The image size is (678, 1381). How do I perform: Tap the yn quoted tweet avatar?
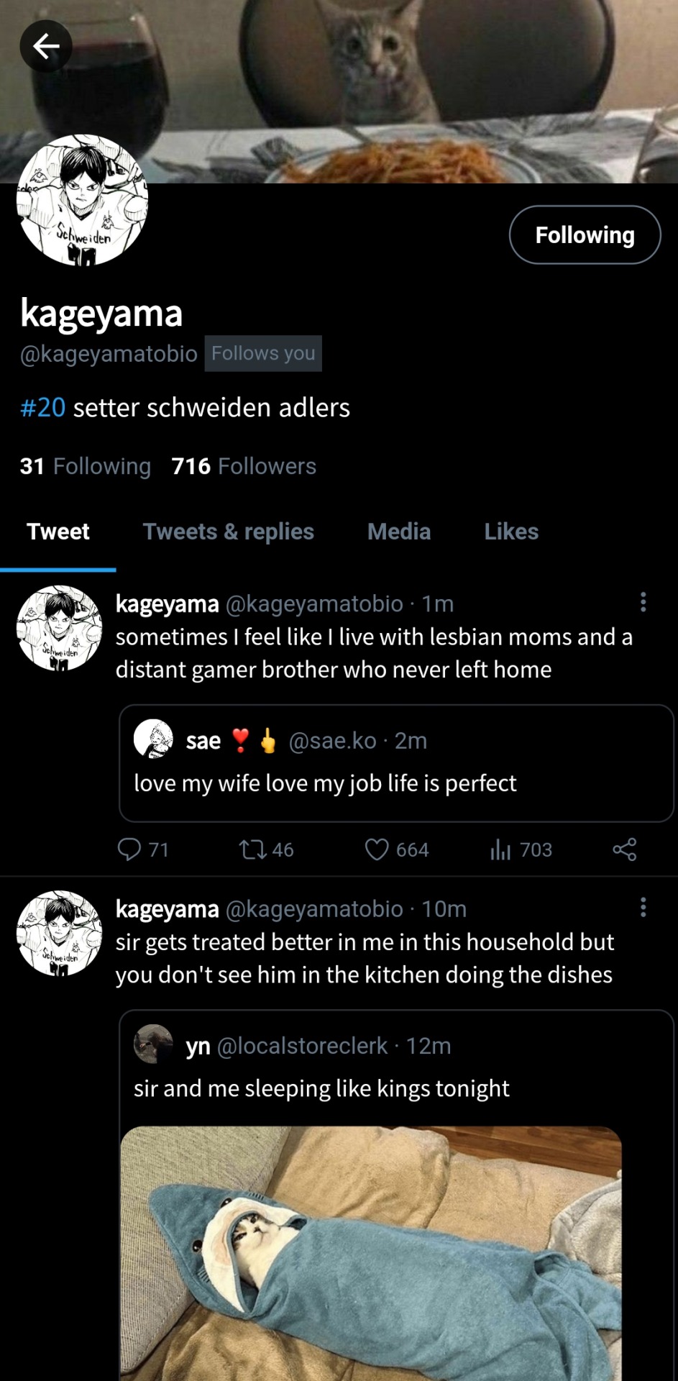click(x=153, y=1044)
